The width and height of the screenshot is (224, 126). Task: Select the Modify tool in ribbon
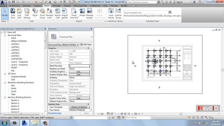coord(5,14)
